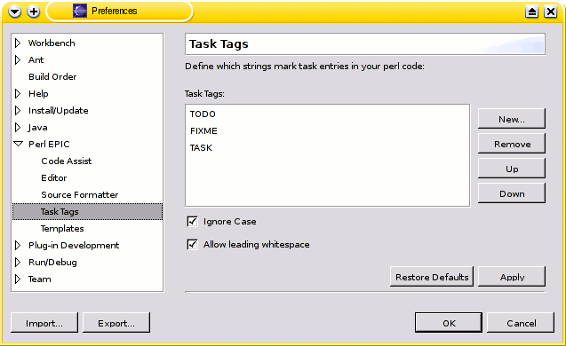Confirm with the OK button
This screenshot has height=346, width=566.
tap(449, 323)
